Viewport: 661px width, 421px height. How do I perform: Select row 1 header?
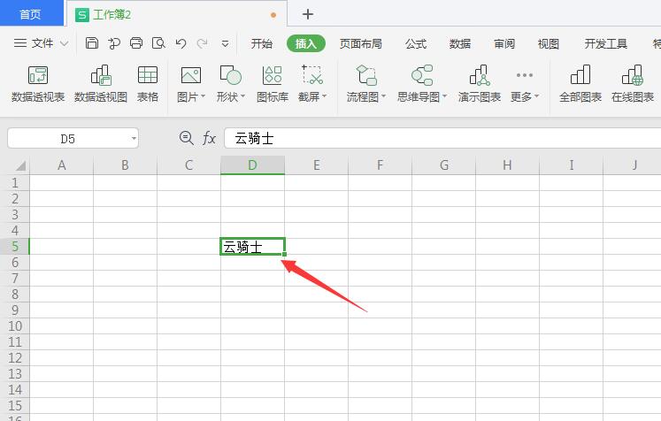click(x=15, y=182)
